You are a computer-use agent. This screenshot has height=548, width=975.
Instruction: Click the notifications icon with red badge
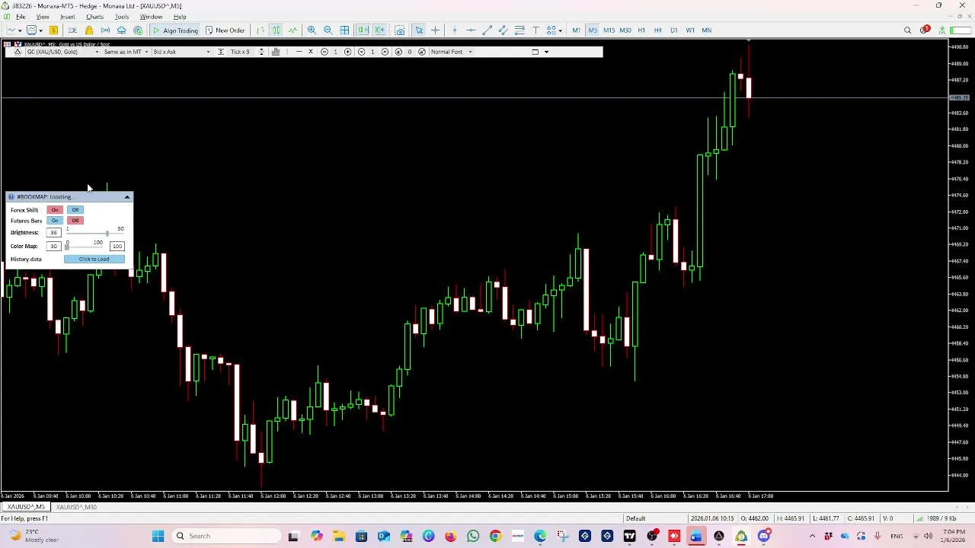click(x=925, y=30)
